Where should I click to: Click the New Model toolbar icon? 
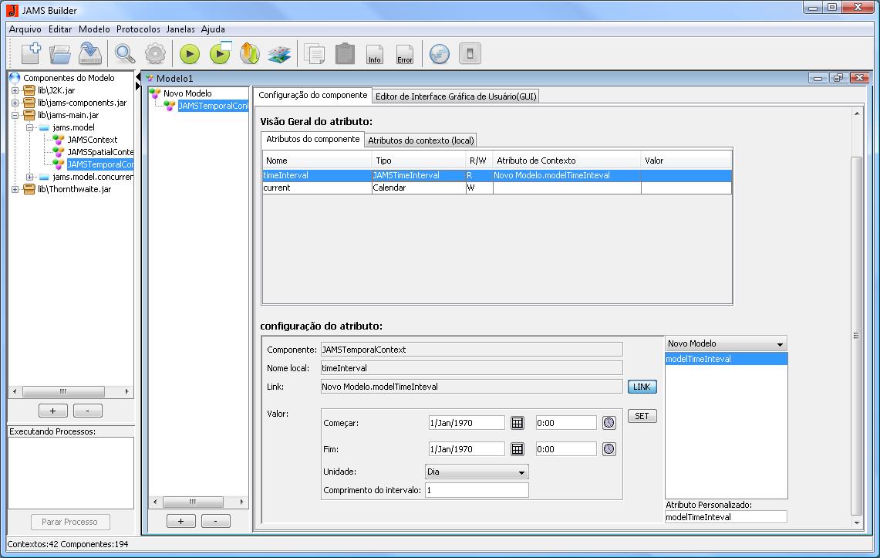pos(30,54)
